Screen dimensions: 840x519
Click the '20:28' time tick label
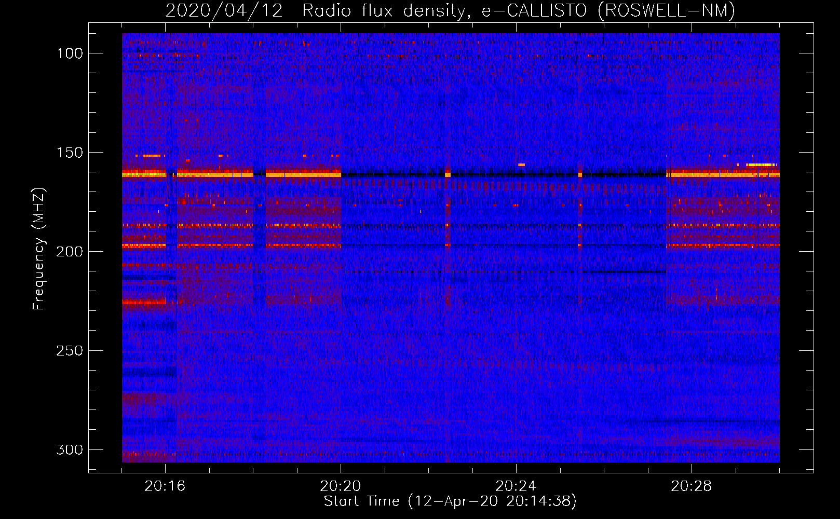click(692, 486)
